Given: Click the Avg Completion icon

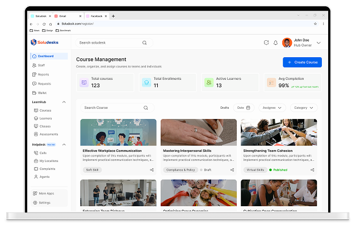Looking at the screenshot, I should click(x=271, y=83).
